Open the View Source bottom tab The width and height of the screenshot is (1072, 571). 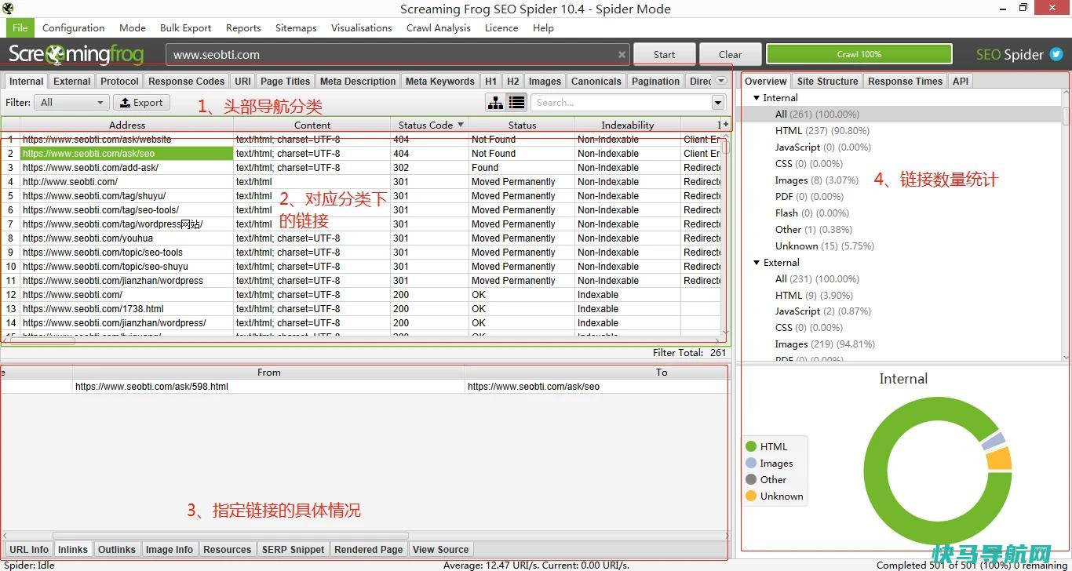[x=440, y=549]
